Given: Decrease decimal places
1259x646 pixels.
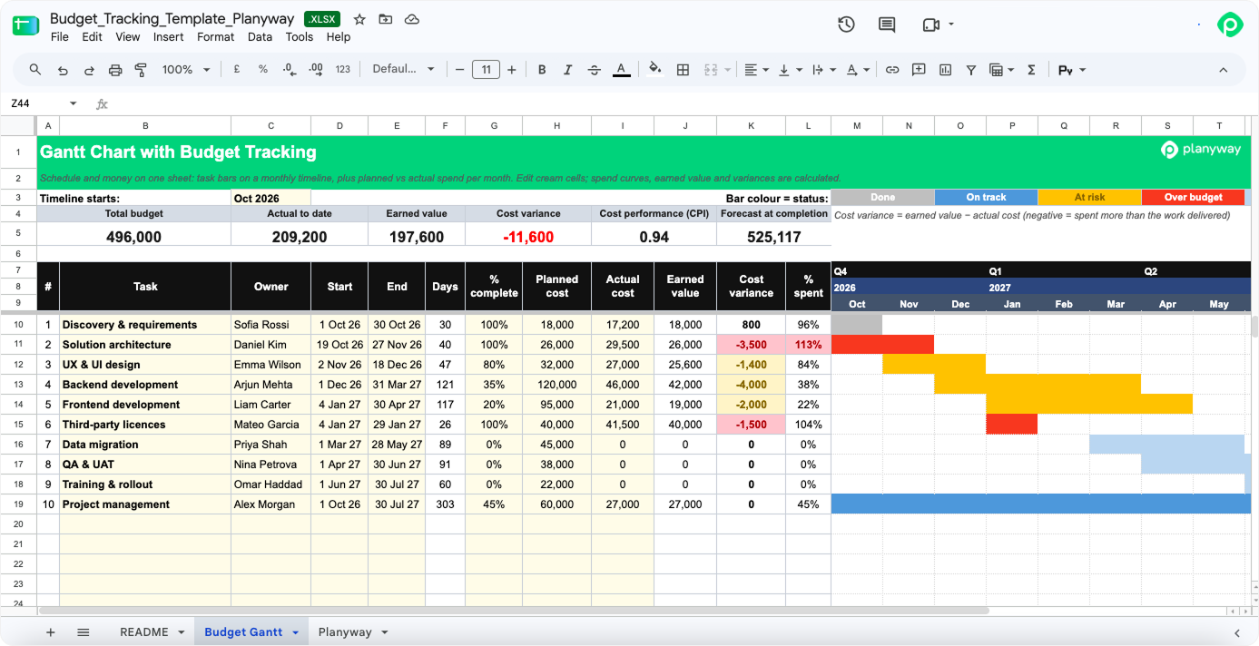Looking at the screenshot, I should 290,70.
